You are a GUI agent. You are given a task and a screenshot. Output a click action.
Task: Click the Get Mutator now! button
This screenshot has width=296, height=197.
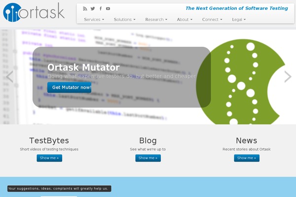[x=69, y=87]
